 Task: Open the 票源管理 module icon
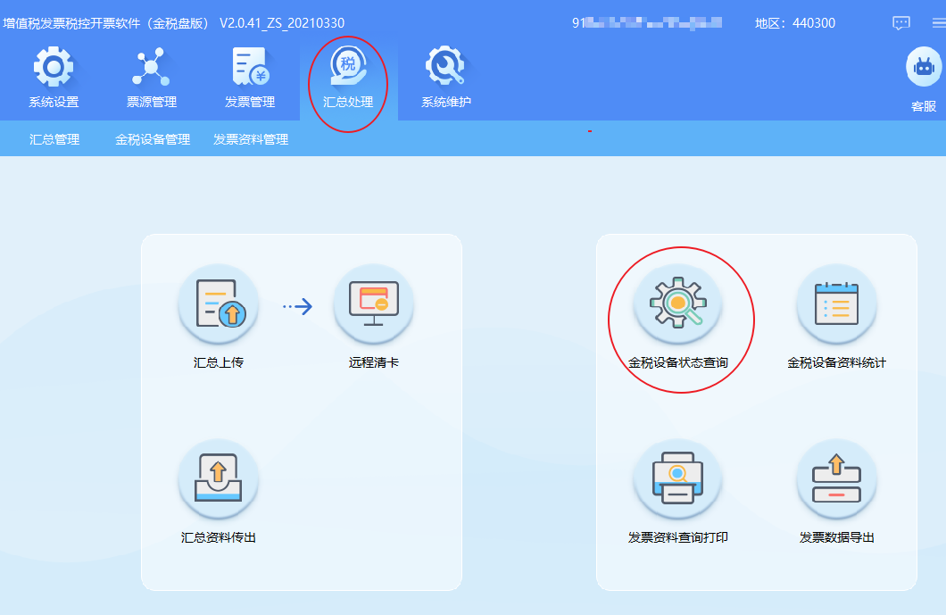click(151, 66)
